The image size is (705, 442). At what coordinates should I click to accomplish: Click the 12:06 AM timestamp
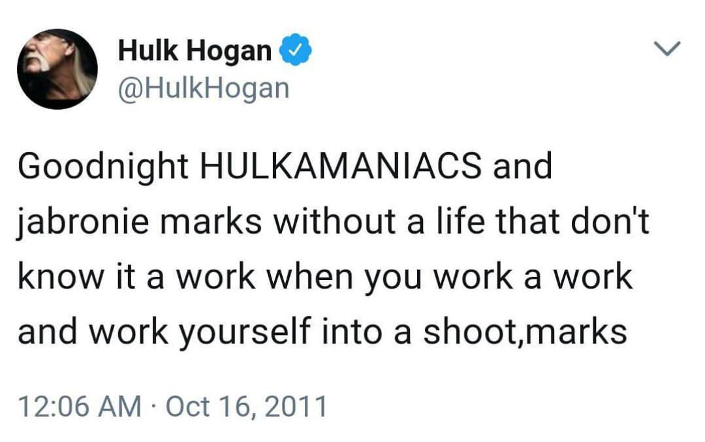point(80,406)
